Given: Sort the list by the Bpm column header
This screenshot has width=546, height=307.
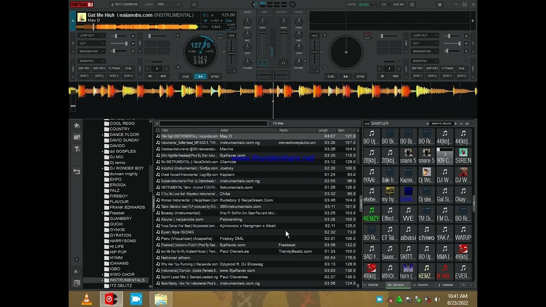Looking at the screenshot, I should [x=347, y=130].
